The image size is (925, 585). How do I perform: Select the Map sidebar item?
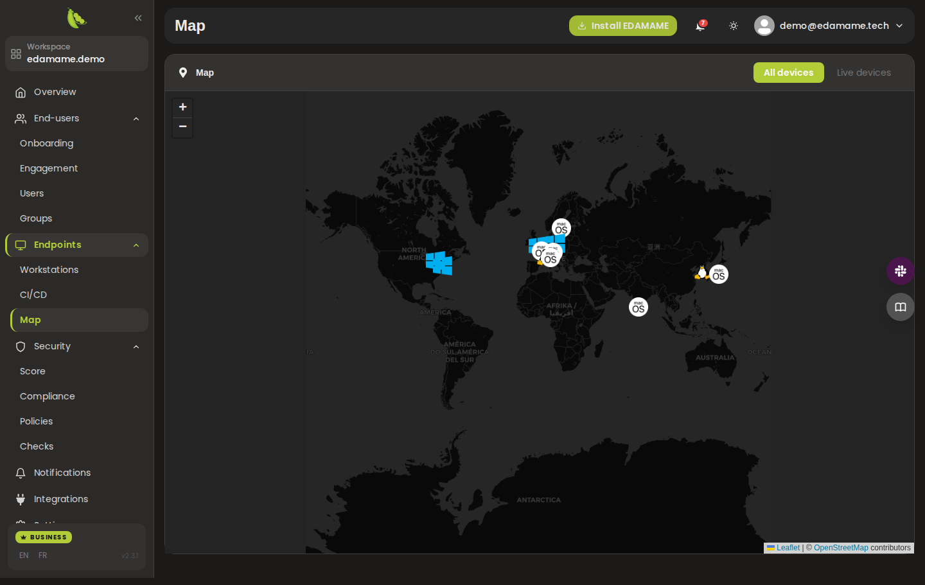click(79, 320)
